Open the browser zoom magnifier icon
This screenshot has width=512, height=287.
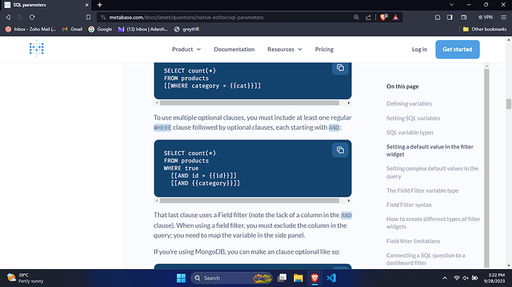[x=356, y=17]
